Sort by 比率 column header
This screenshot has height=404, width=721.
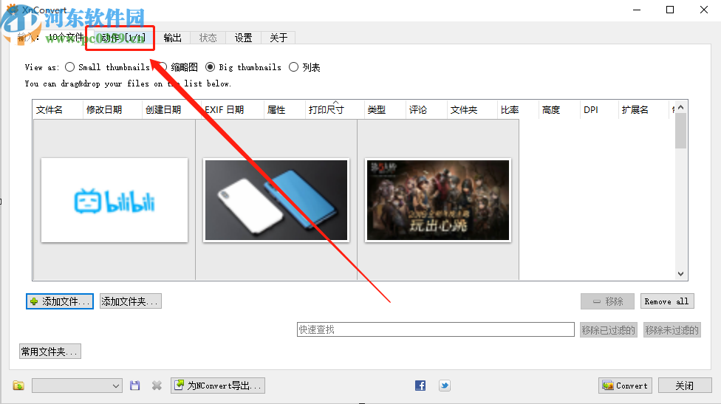point(518,110)
